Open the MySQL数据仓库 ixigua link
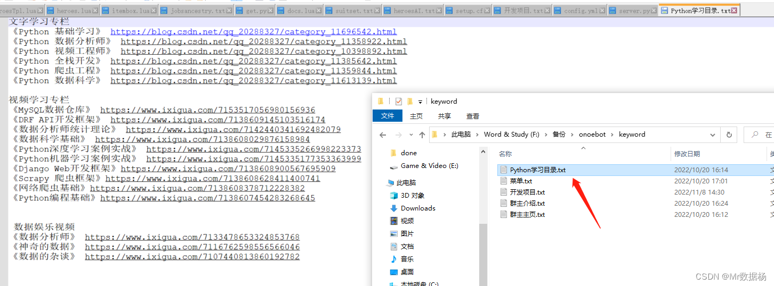The image size is (774, 286). 207,110
